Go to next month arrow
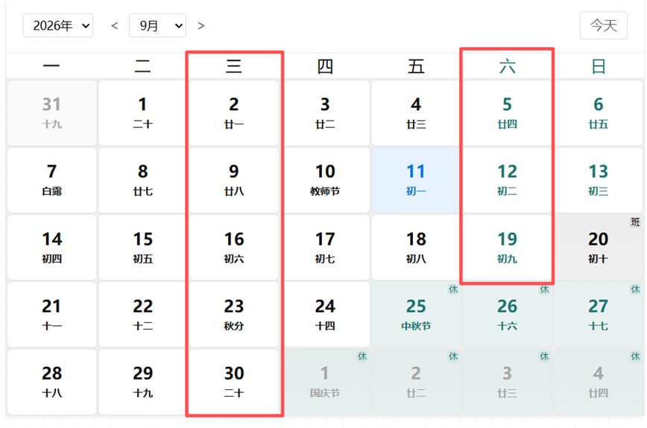Screen dimensions: 647x428 [201, 26]
